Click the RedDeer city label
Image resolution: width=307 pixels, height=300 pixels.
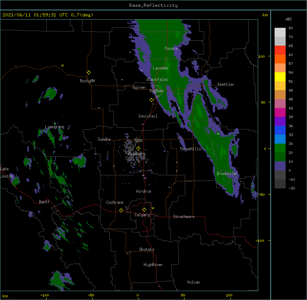click(x=157, y=91)
